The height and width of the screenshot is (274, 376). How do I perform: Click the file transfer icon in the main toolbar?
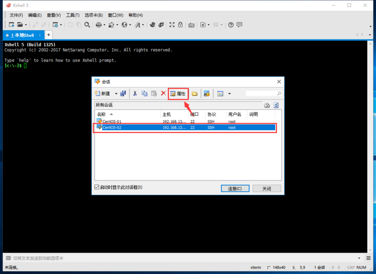click(x=111, y=25)
